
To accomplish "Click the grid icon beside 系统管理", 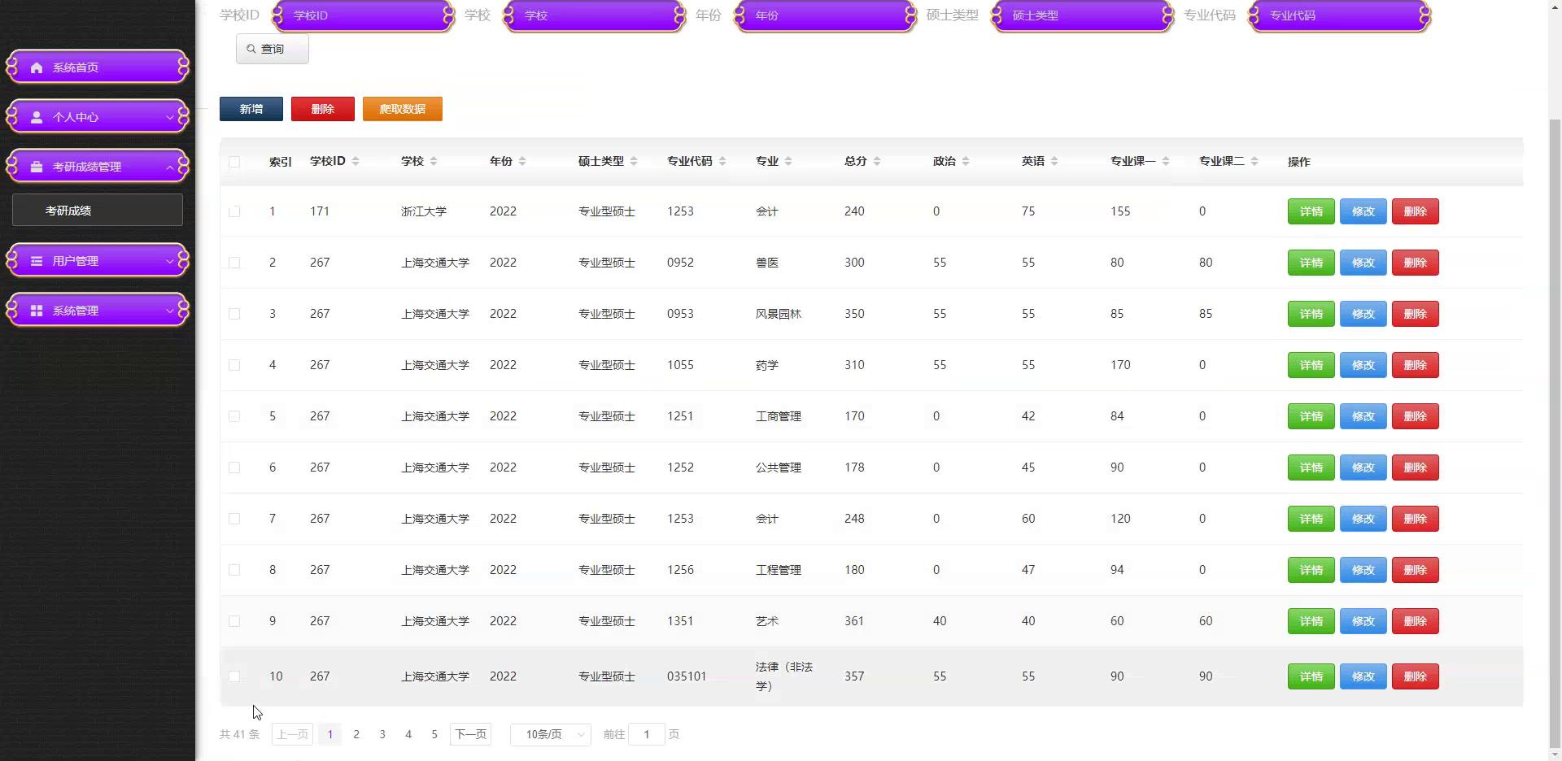I will [37, 311].
